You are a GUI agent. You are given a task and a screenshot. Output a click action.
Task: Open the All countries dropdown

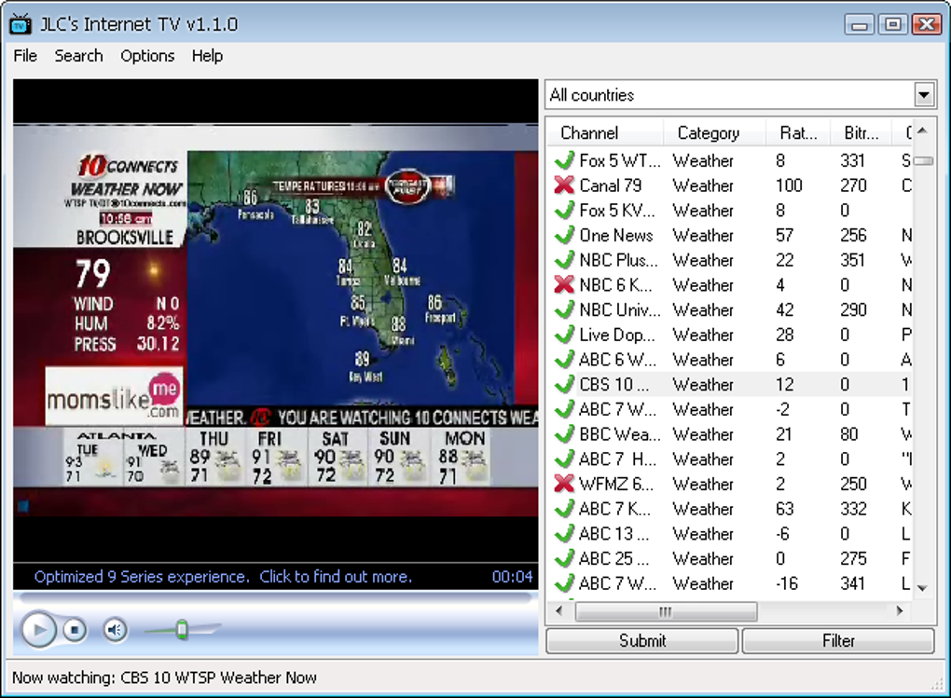923,95
